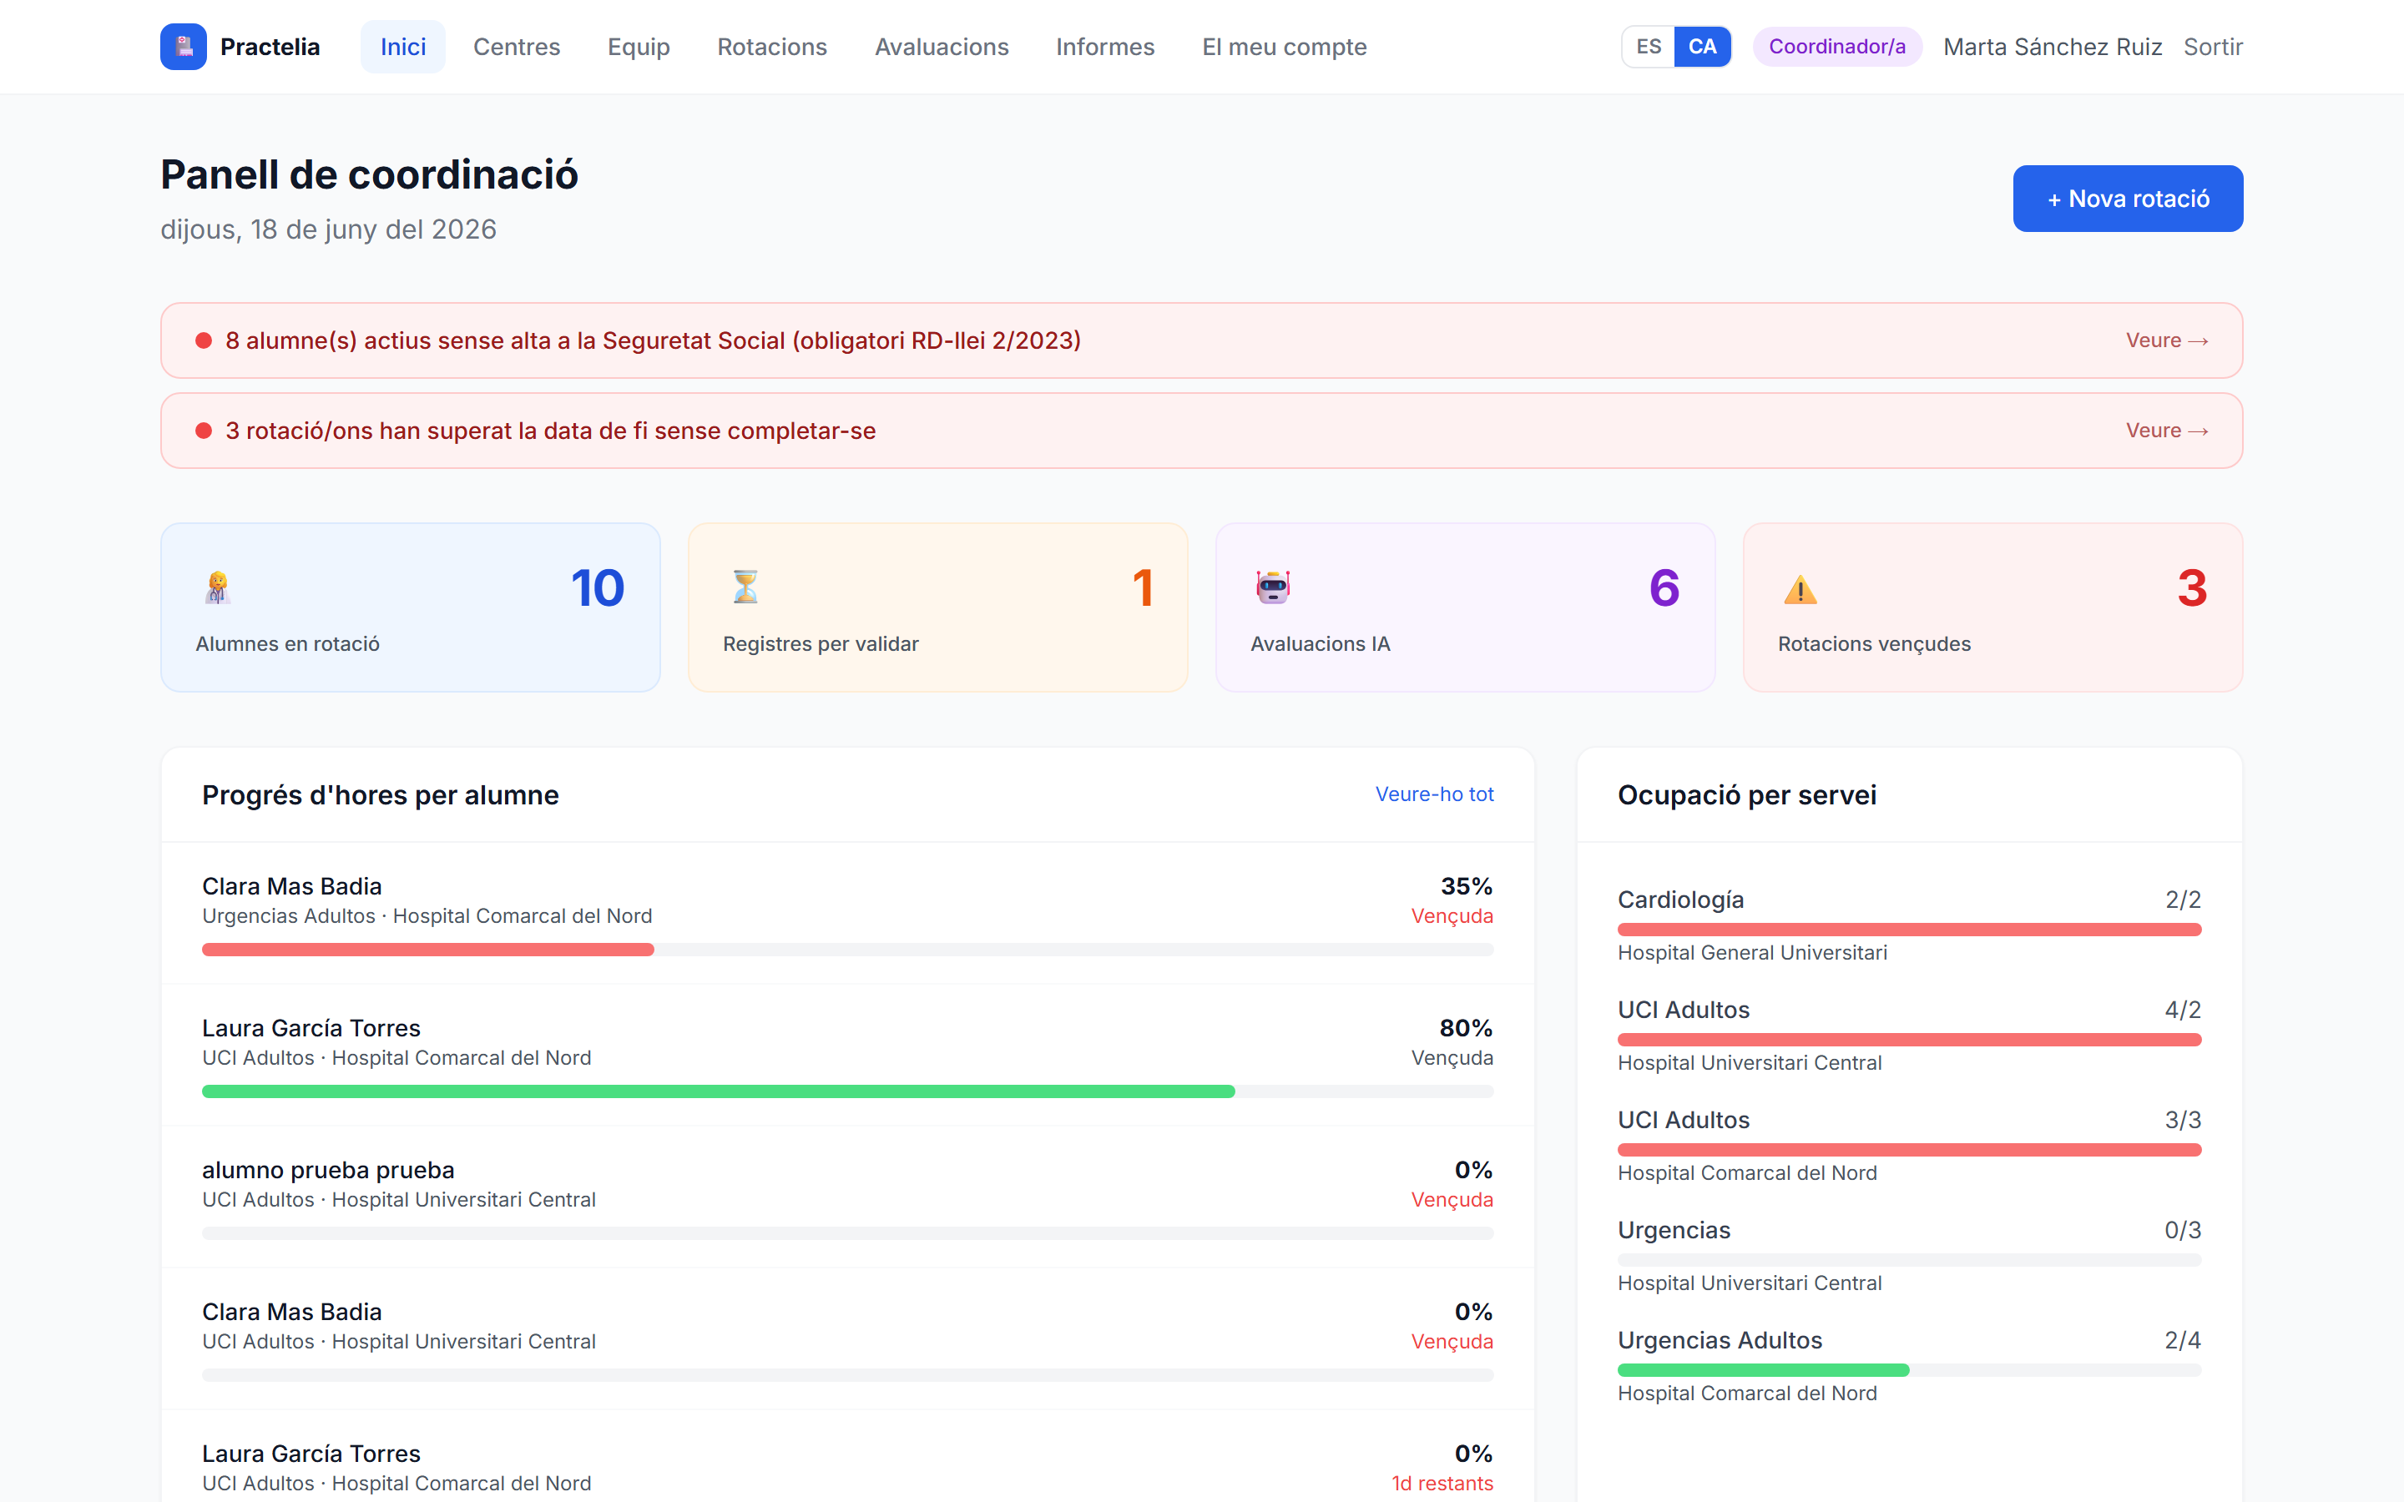This screenshot has height=1502, width=2404.
Task: Click the red dot on the rotació/ons alert
Action: point(204,431)
